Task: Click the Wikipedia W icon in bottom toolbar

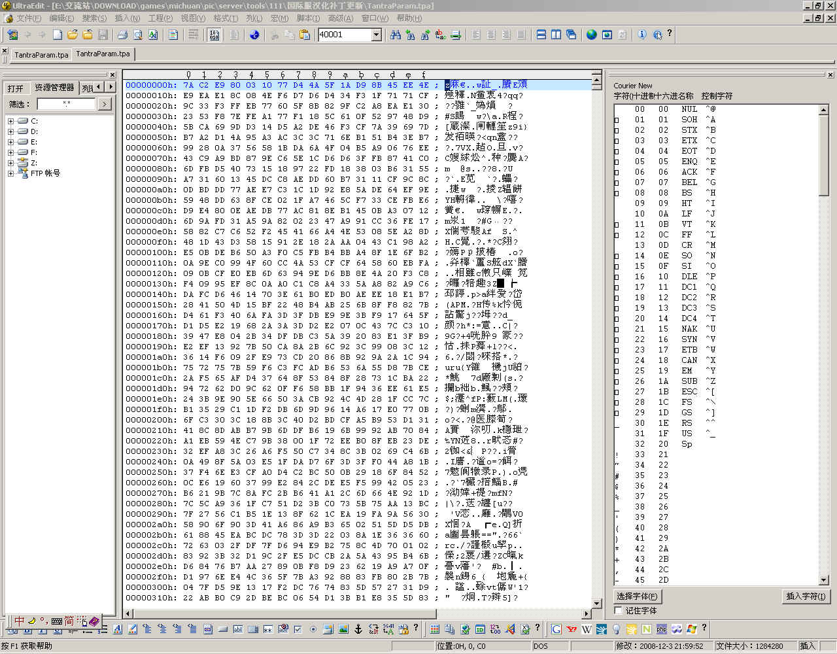Action: 586,629
